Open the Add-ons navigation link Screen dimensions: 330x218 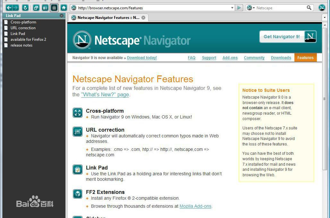coord(230,58)
